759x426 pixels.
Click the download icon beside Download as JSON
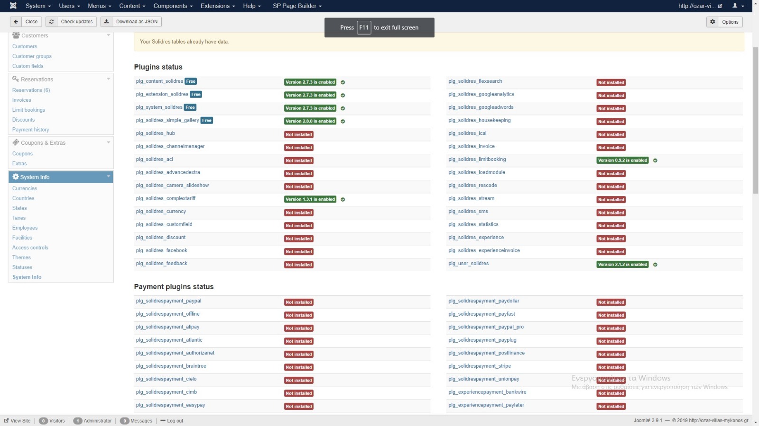tap(106, 22)
